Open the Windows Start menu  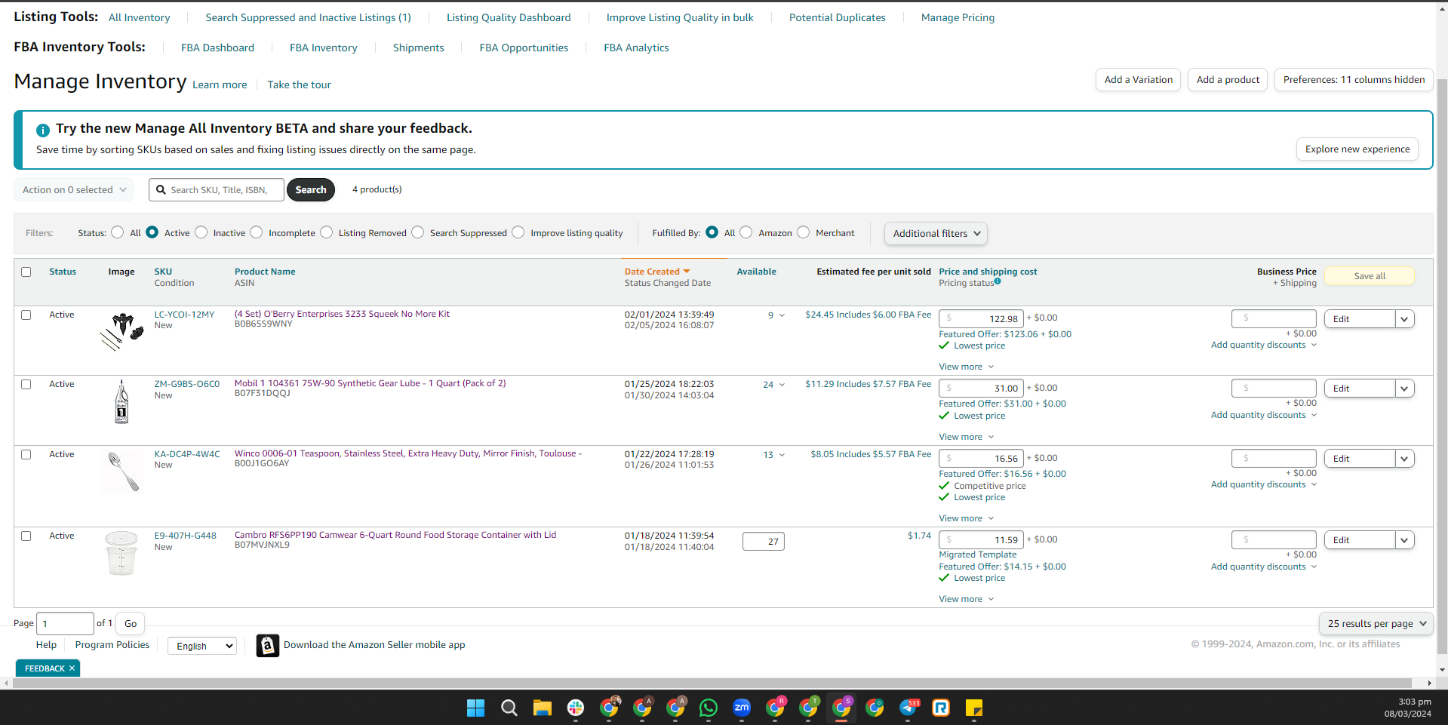(x=476, y=708)
